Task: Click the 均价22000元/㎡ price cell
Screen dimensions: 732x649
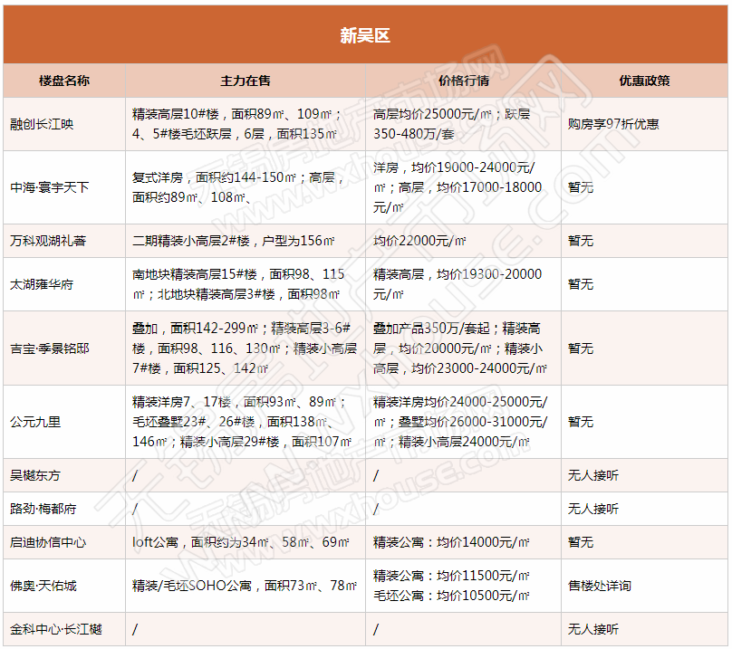Action: [x=419, y=241]
